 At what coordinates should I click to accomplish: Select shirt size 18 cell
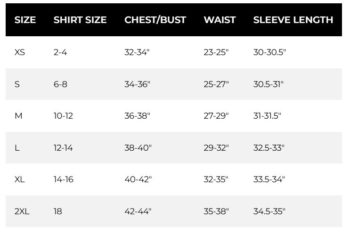(58, 211)
